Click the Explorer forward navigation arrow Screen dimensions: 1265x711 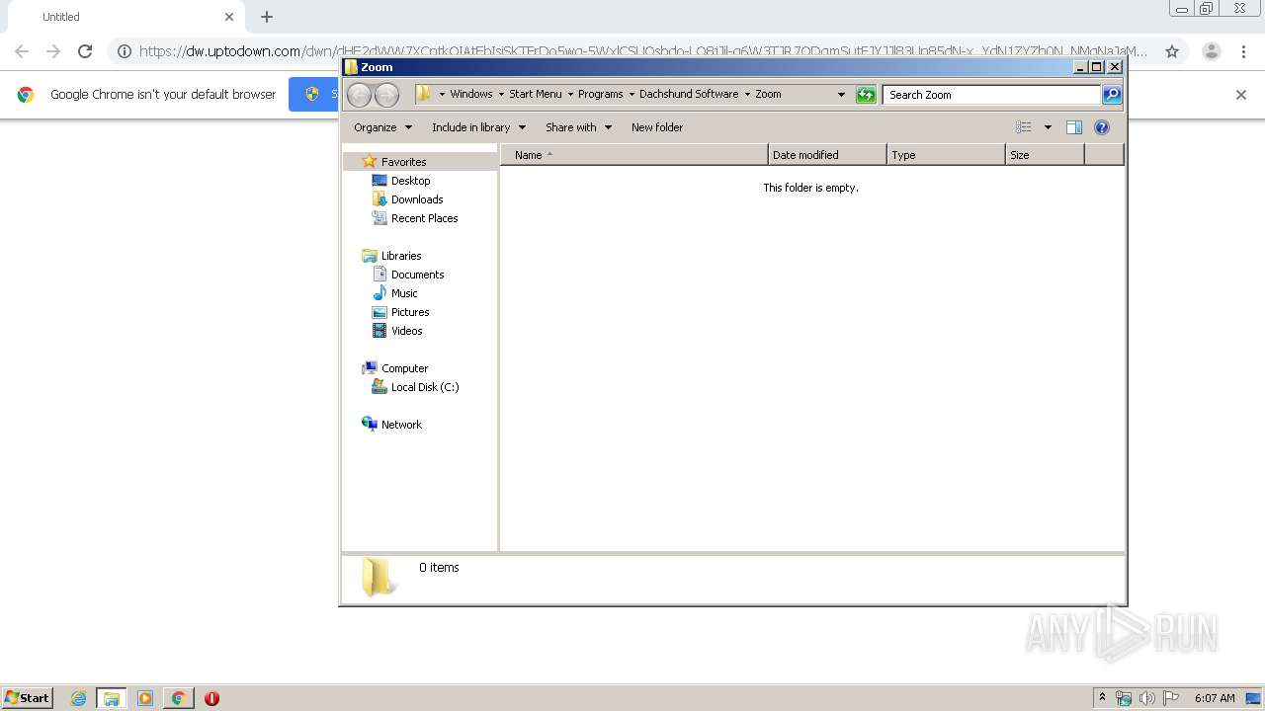[x=386, y=95]
